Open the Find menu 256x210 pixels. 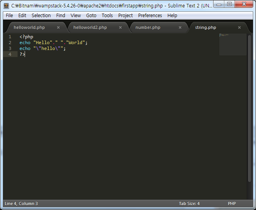tap(61, 15)
